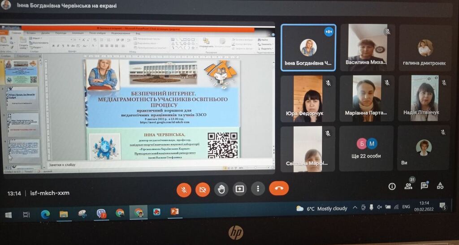The image size is (459, 245).
Task: Select the Юра Федорчук participant tile
Action: (307, 99)
